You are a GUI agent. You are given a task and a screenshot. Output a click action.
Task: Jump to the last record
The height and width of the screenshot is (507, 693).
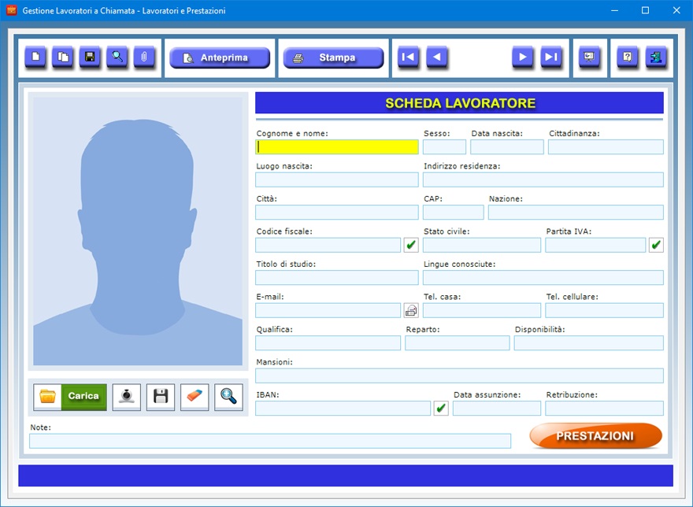pyautogui.click(x=550, y=57)
